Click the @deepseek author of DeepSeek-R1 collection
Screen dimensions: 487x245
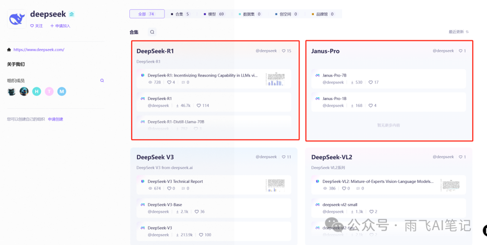pyautogui.click(x=266, y=51)
